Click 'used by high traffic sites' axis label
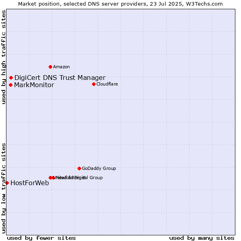The height and width of the screenshot is (241, 241). [4, 57]
